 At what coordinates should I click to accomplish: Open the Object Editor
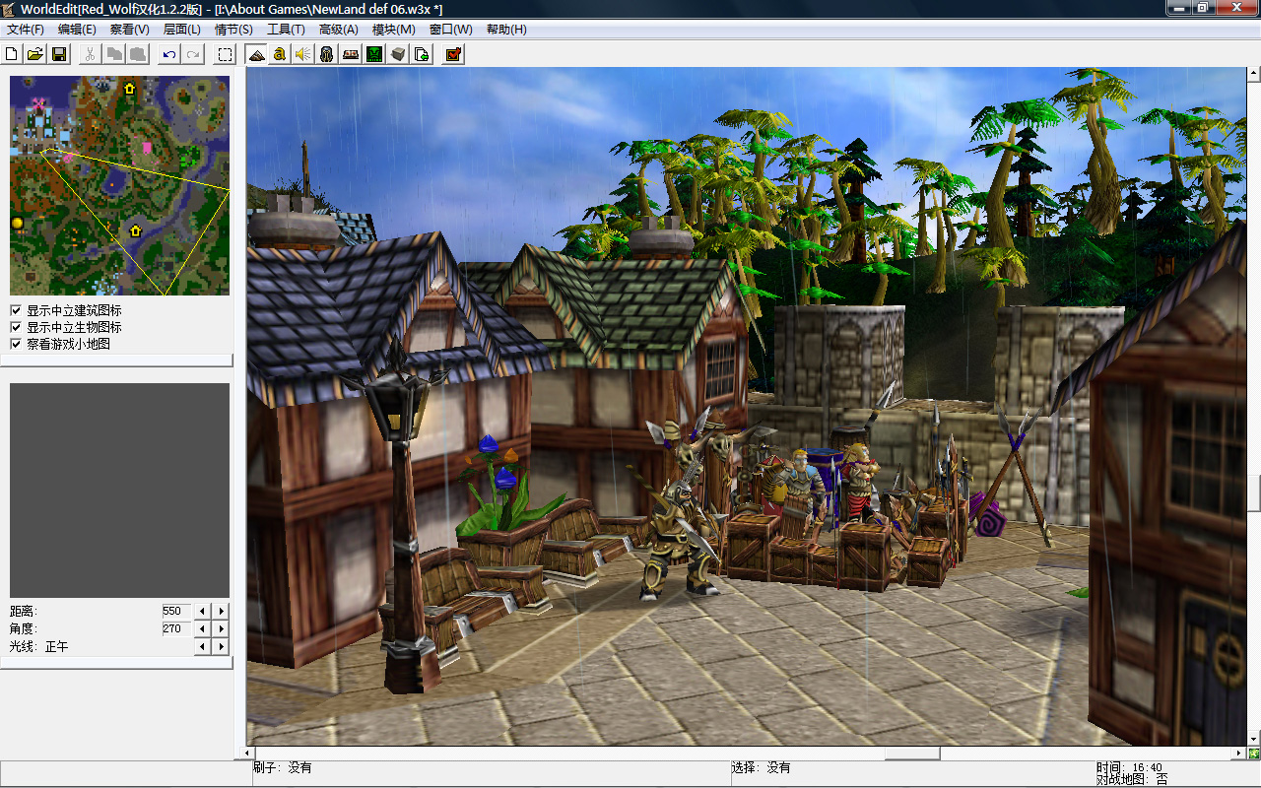[327, 54]
